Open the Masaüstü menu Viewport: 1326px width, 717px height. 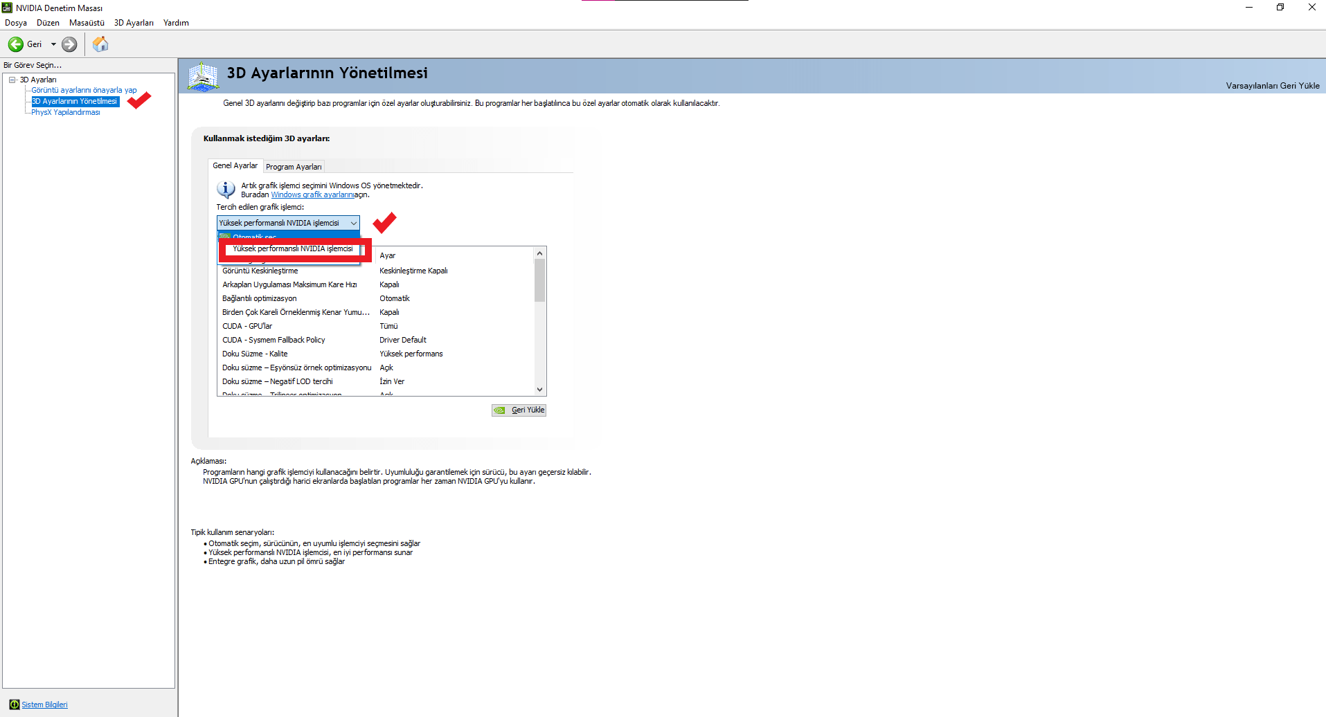pos(87,23)
